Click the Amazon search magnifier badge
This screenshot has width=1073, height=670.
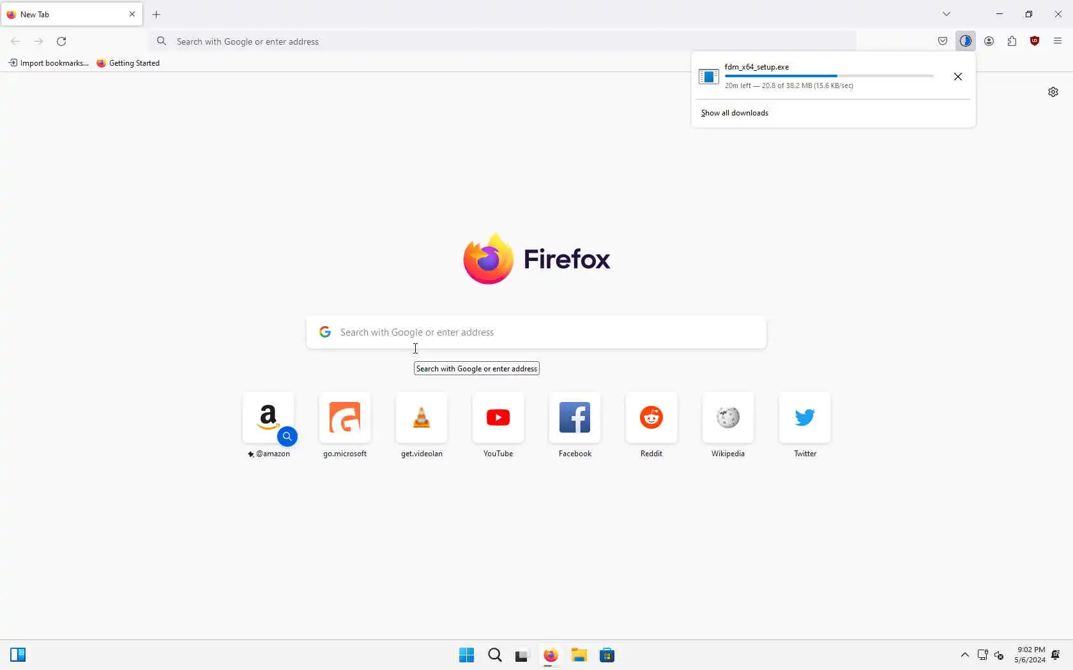pos(287,436)
